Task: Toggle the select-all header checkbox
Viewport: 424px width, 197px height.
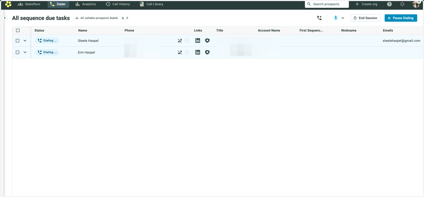Action: tap(18, 30)
